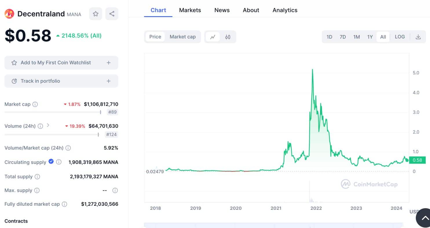The width and height of the screenshot is (430, 228).
Task: Set chart range to 1M
Action: (x=356, y=37)
